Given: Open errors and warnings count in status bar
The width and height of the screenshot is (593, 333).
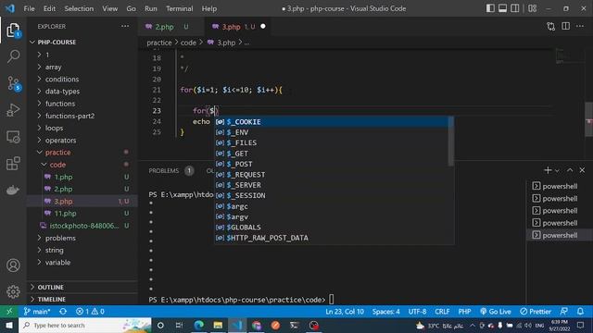Looking at the screenshot, I should [90, 312].
